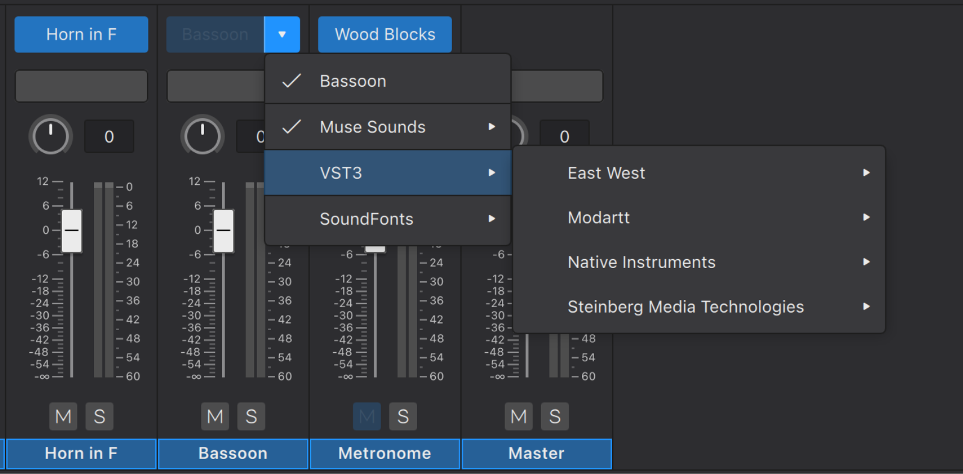Mute the Master channel
Screen dimensions: 963x474
pos(518,416)
